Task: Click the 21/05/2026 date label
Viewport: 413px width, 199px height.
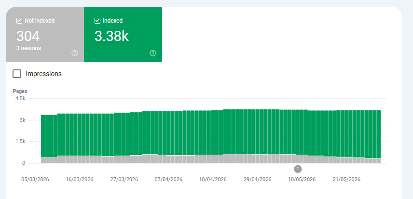Action: [346, 180]
